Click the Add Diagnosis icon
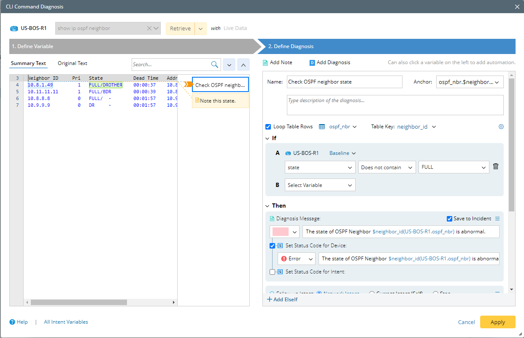This screenshot has width=524, height=338. [312, 62]
